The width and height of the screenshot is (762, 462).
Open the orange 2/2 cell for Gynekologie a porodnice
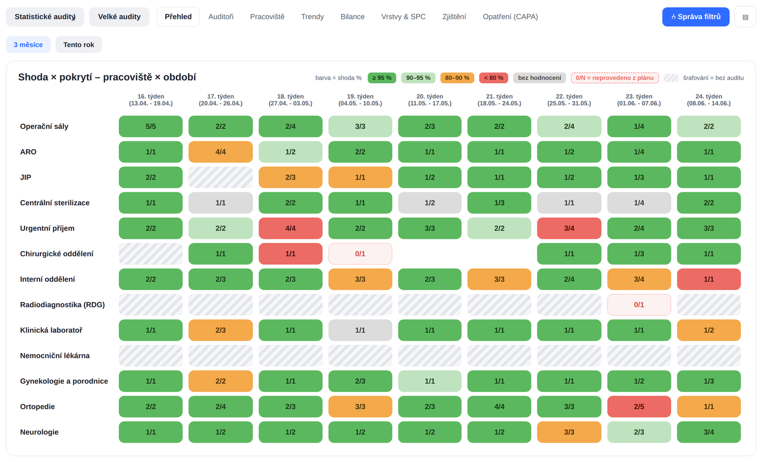click(x=220, y=381)
